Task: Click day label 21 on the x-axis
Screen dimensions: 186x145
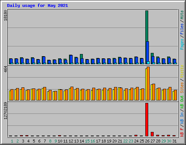Action: pos(120,141)
